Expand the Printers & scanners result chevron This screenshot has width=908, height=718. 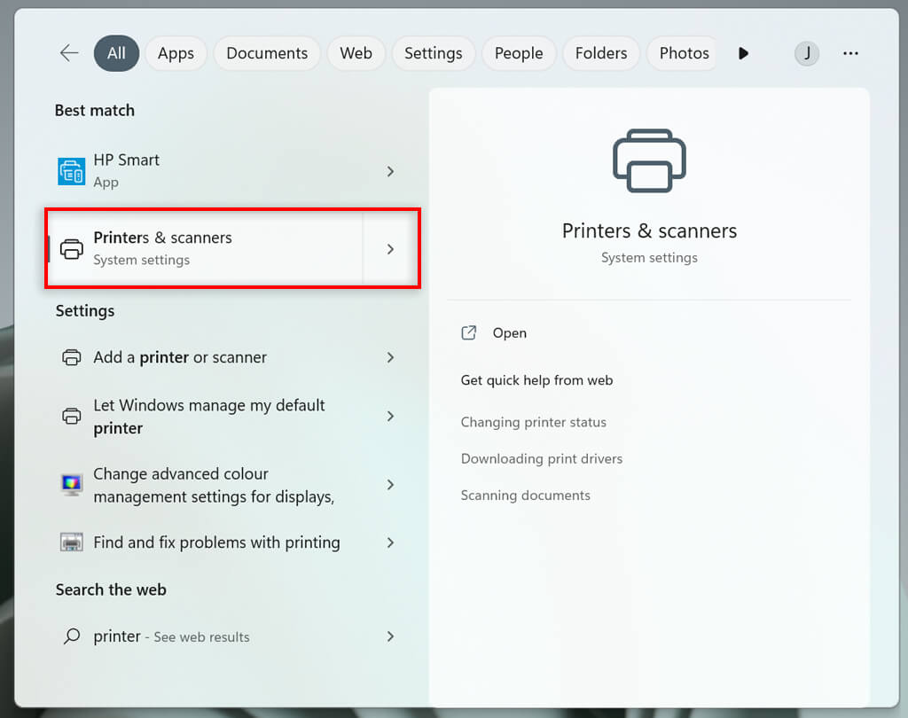tap(390, 249)
